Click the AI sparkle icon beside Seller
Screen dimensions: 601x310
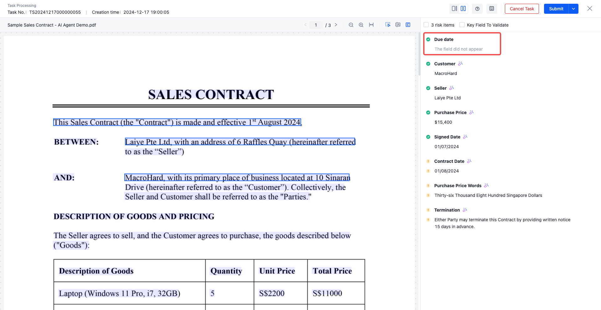[451, 88]
